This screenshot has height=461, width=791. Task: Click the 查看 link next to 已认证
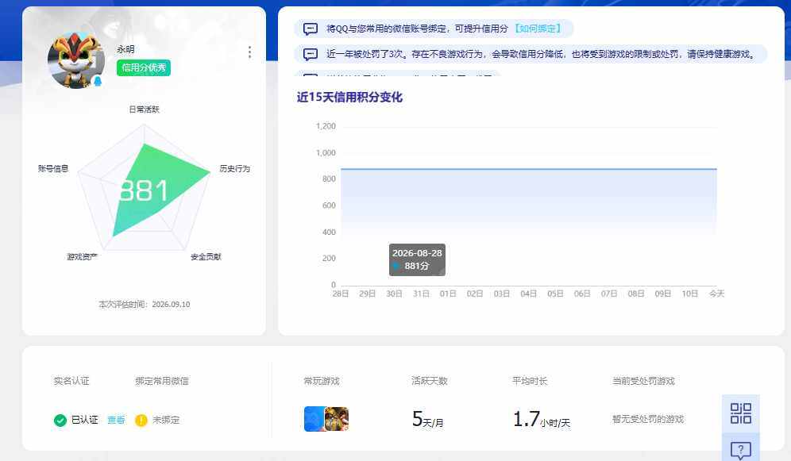tap(116, 420)
